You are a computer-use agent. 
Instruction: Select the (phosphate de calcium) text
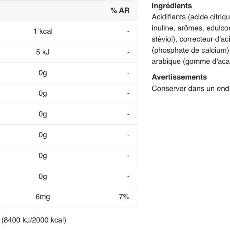coord(191,50)
